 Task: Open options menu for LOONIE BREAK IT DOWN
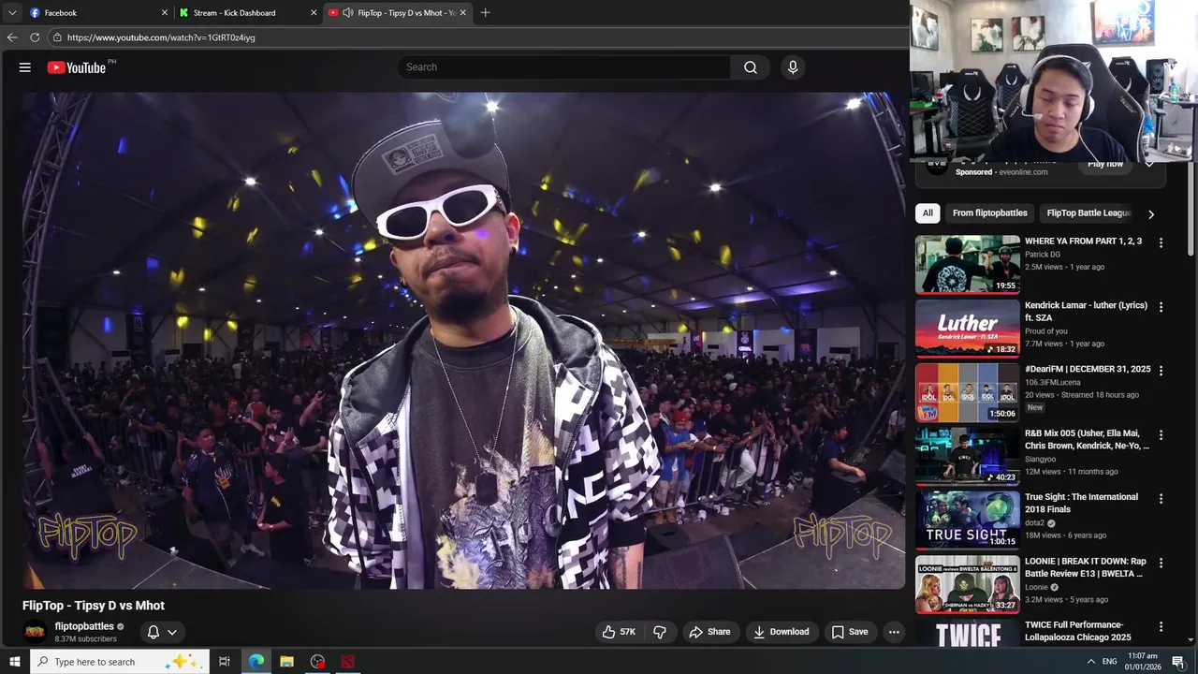(x=1161, y=563)
